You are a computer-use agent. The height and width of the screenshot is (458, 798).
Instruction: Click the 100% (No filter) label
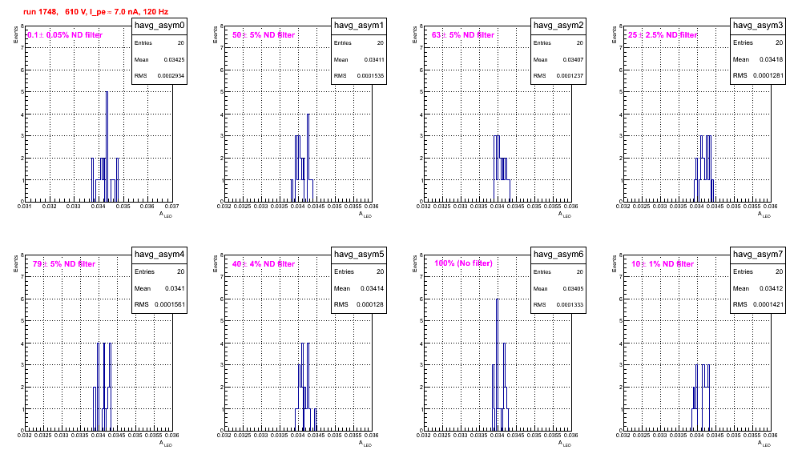pos(464,263)
